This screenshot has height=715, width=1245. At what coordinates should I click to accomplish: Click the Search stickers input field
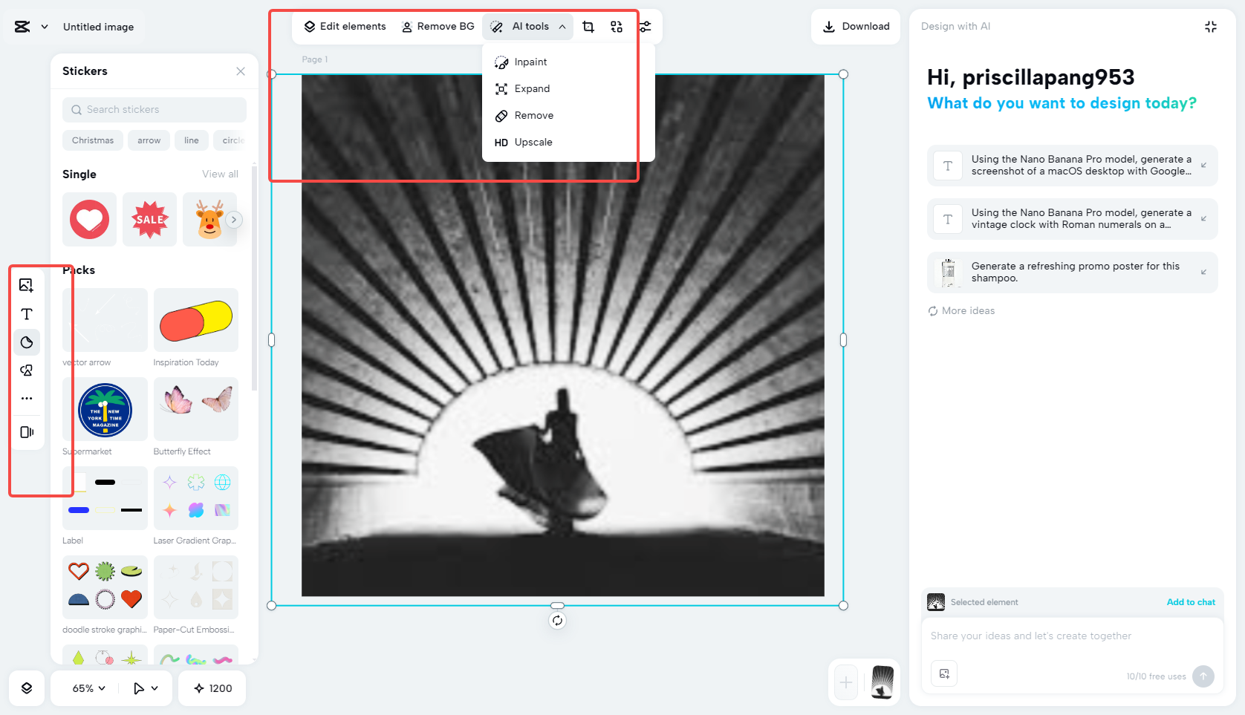154,109
